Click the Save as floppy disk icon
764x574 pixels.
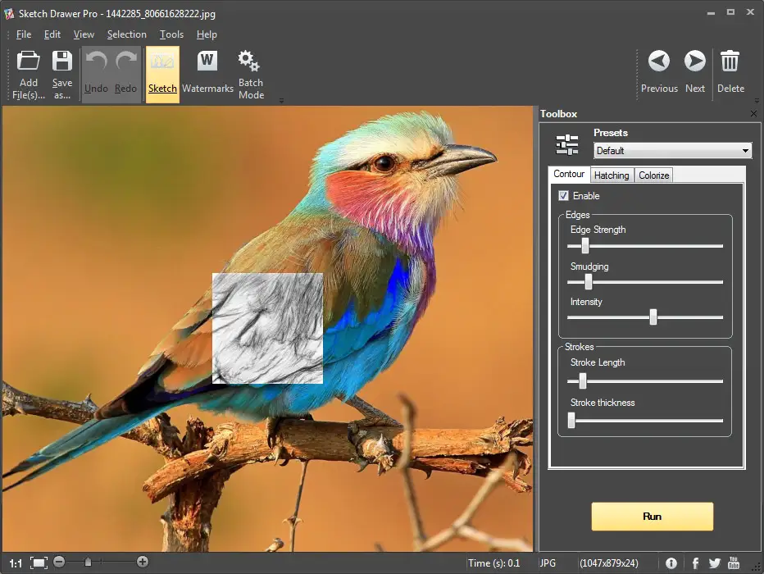61,61
